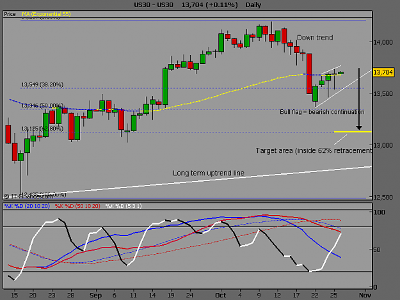Click the 13,000 price axis label
Image resolution: width=400 pixels, height=300 pixels.
click(383, 145)
